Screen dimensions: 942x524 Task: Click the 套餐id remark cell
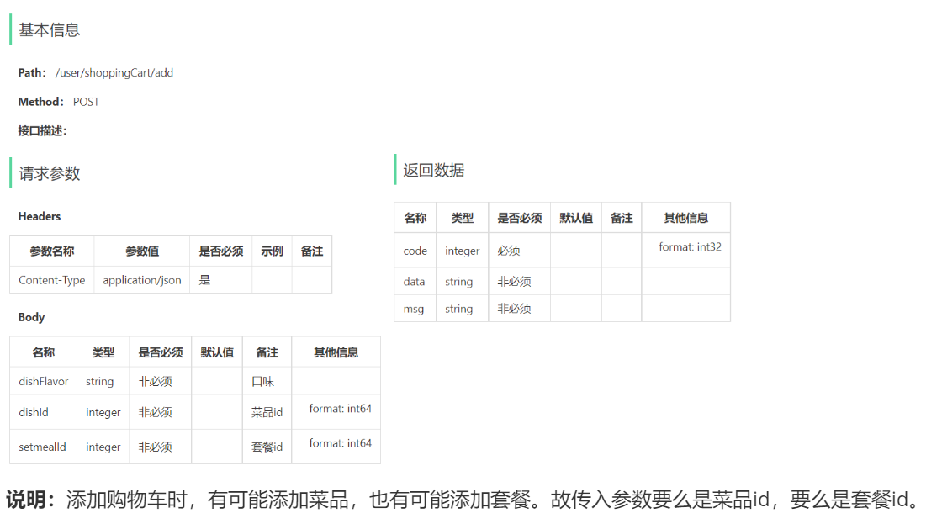click(x=267, y=447)
